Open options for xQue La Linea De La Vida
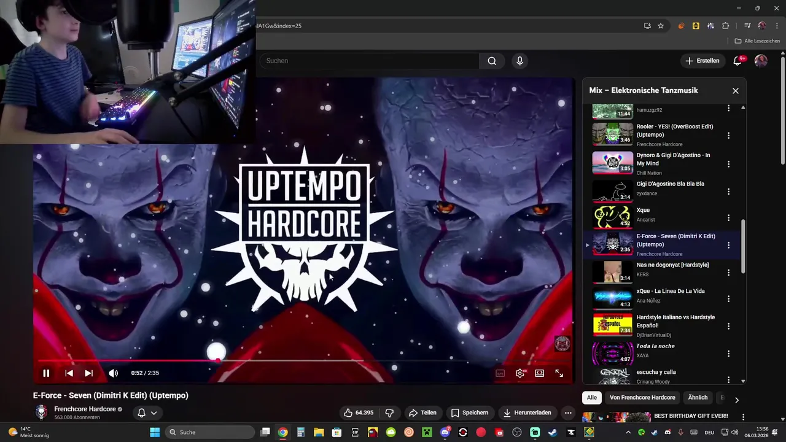Image resolution: width=786 pixels, height=442 pixels. pos(729,299)
